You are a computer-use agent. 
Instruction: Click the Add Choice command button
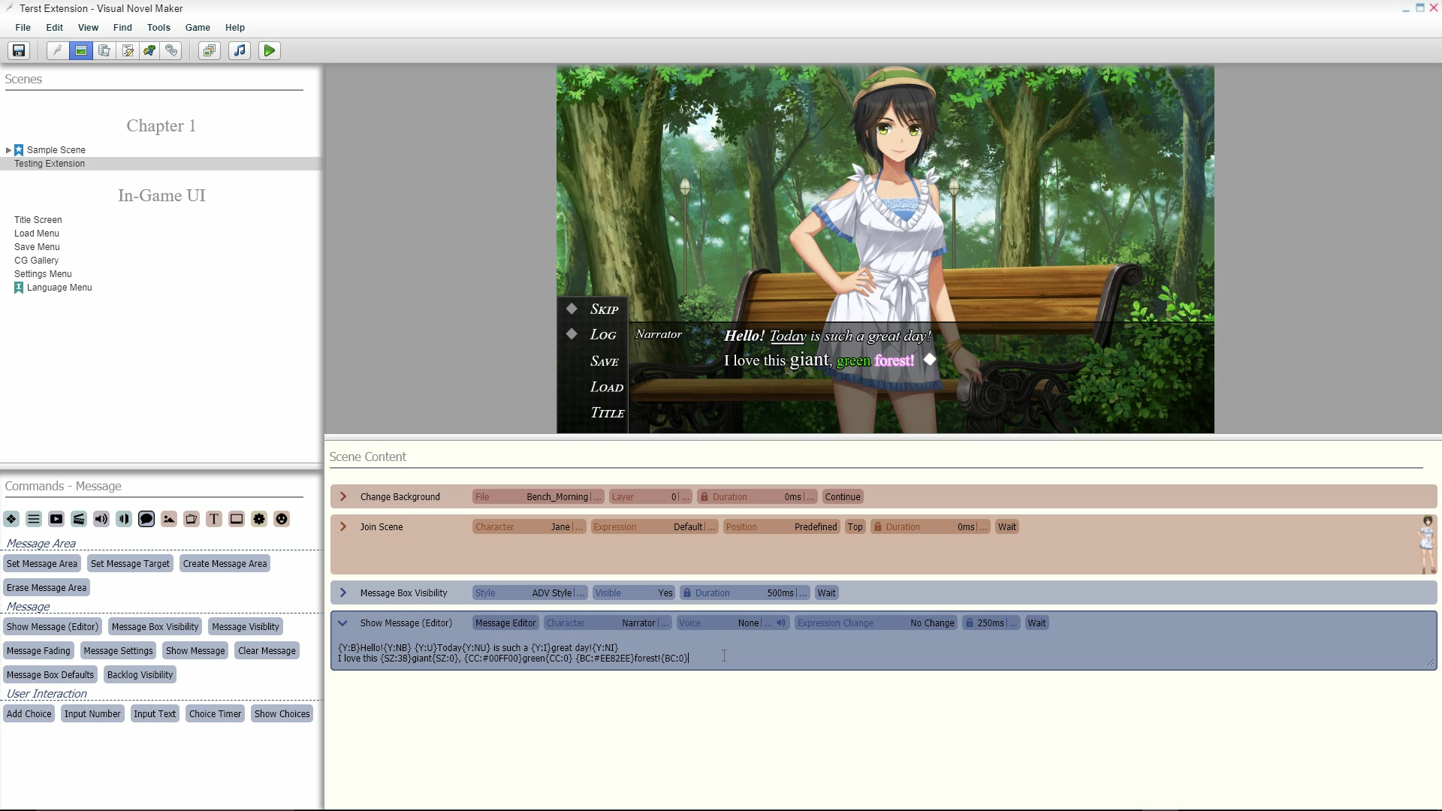[29, 713]
